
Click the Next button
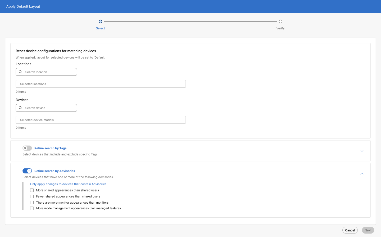tap(368, 230)
